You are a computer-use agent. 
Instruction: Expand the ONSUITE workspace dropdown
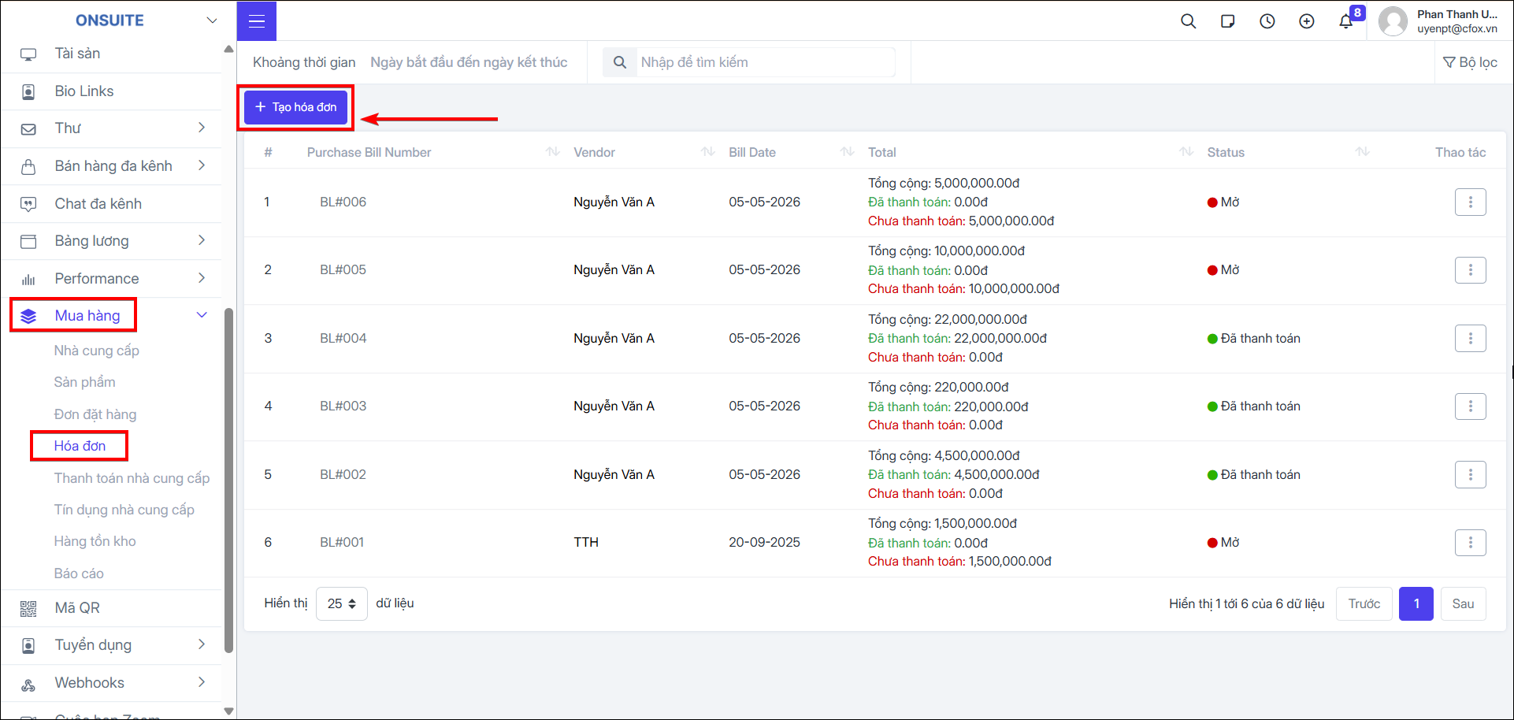(x=211, y=20)
